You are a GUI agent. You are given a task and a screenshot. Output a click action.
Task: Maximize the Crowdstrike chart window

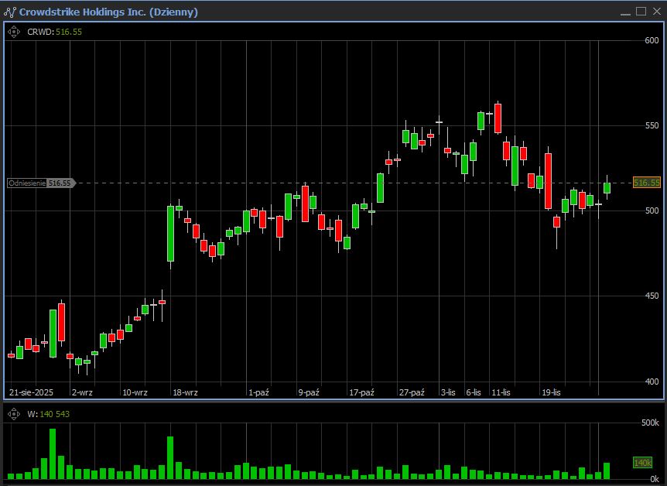641,12
